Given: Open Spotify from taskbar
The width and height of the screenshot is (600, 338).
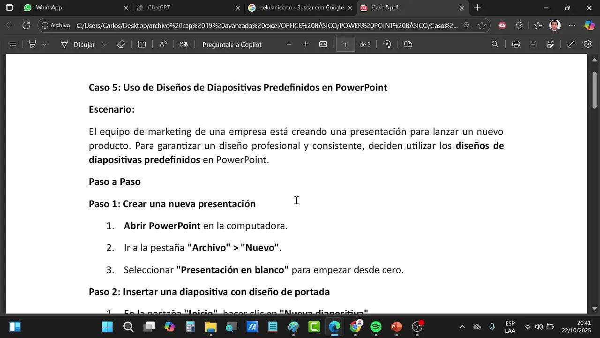Looking at the screenshot, I should 376,327.
